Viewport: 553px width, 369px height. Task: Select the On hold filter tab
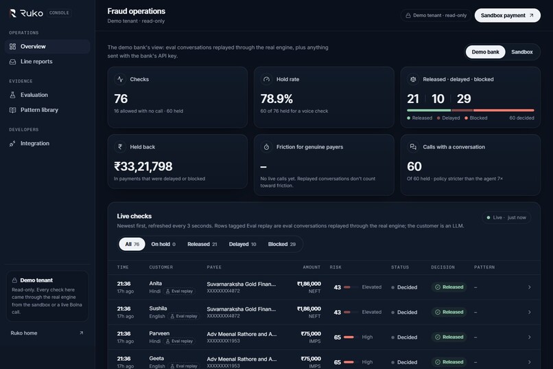163,244
